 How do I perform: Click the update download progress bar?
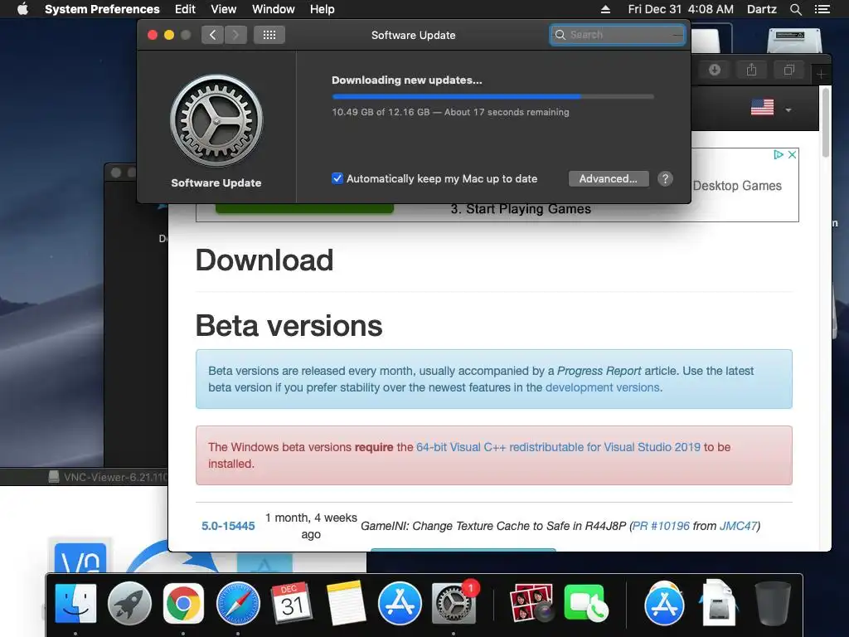pyautogui.click(x=492, y=96)
